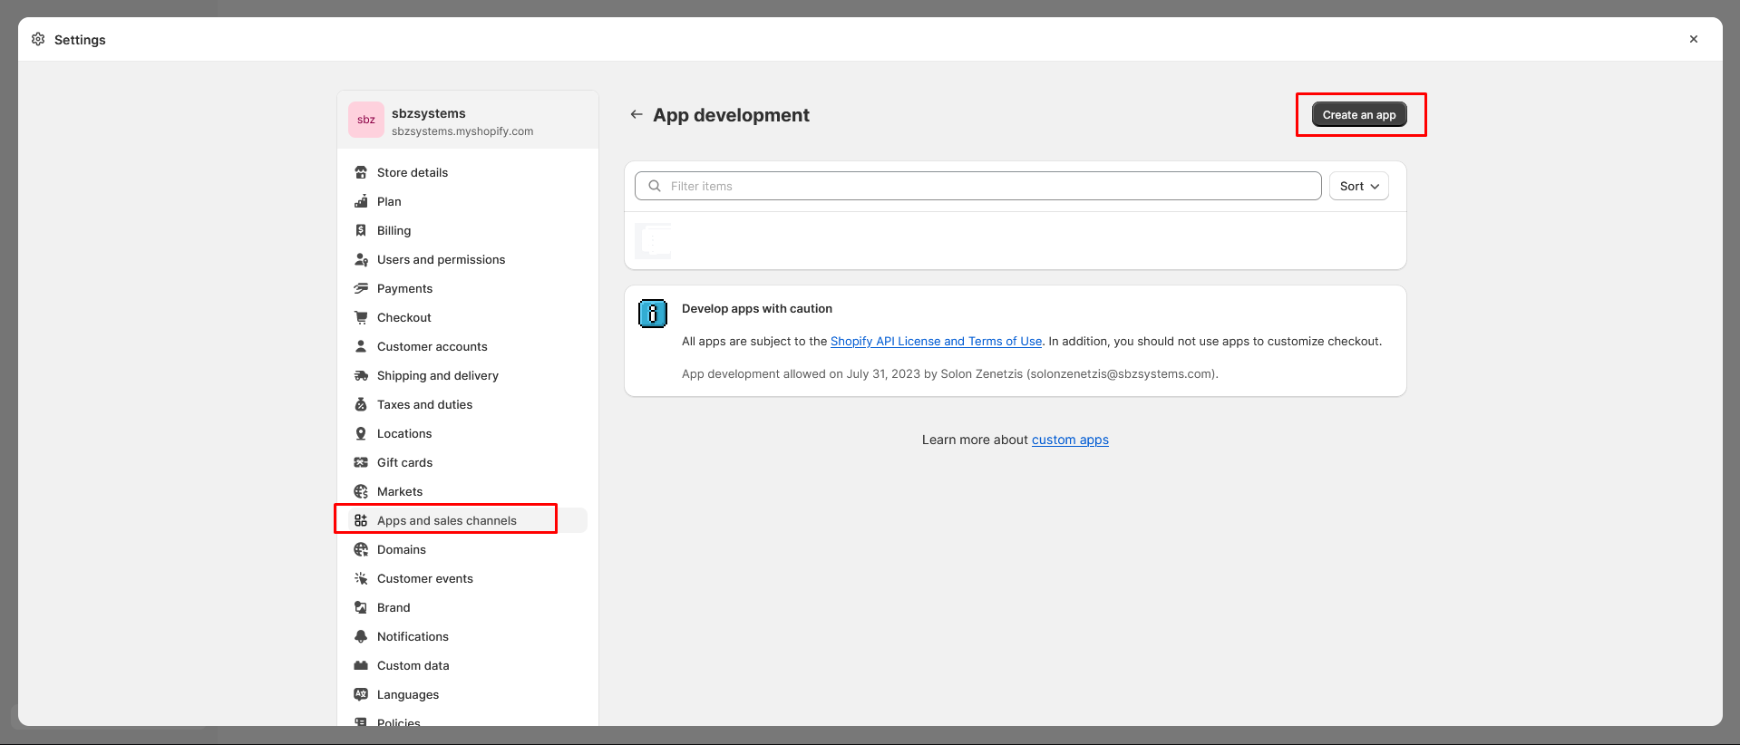Image resolution: width=1740 pixels, height=745 pixels.
Task: Click the Plan chart icon
Action: 361,201
